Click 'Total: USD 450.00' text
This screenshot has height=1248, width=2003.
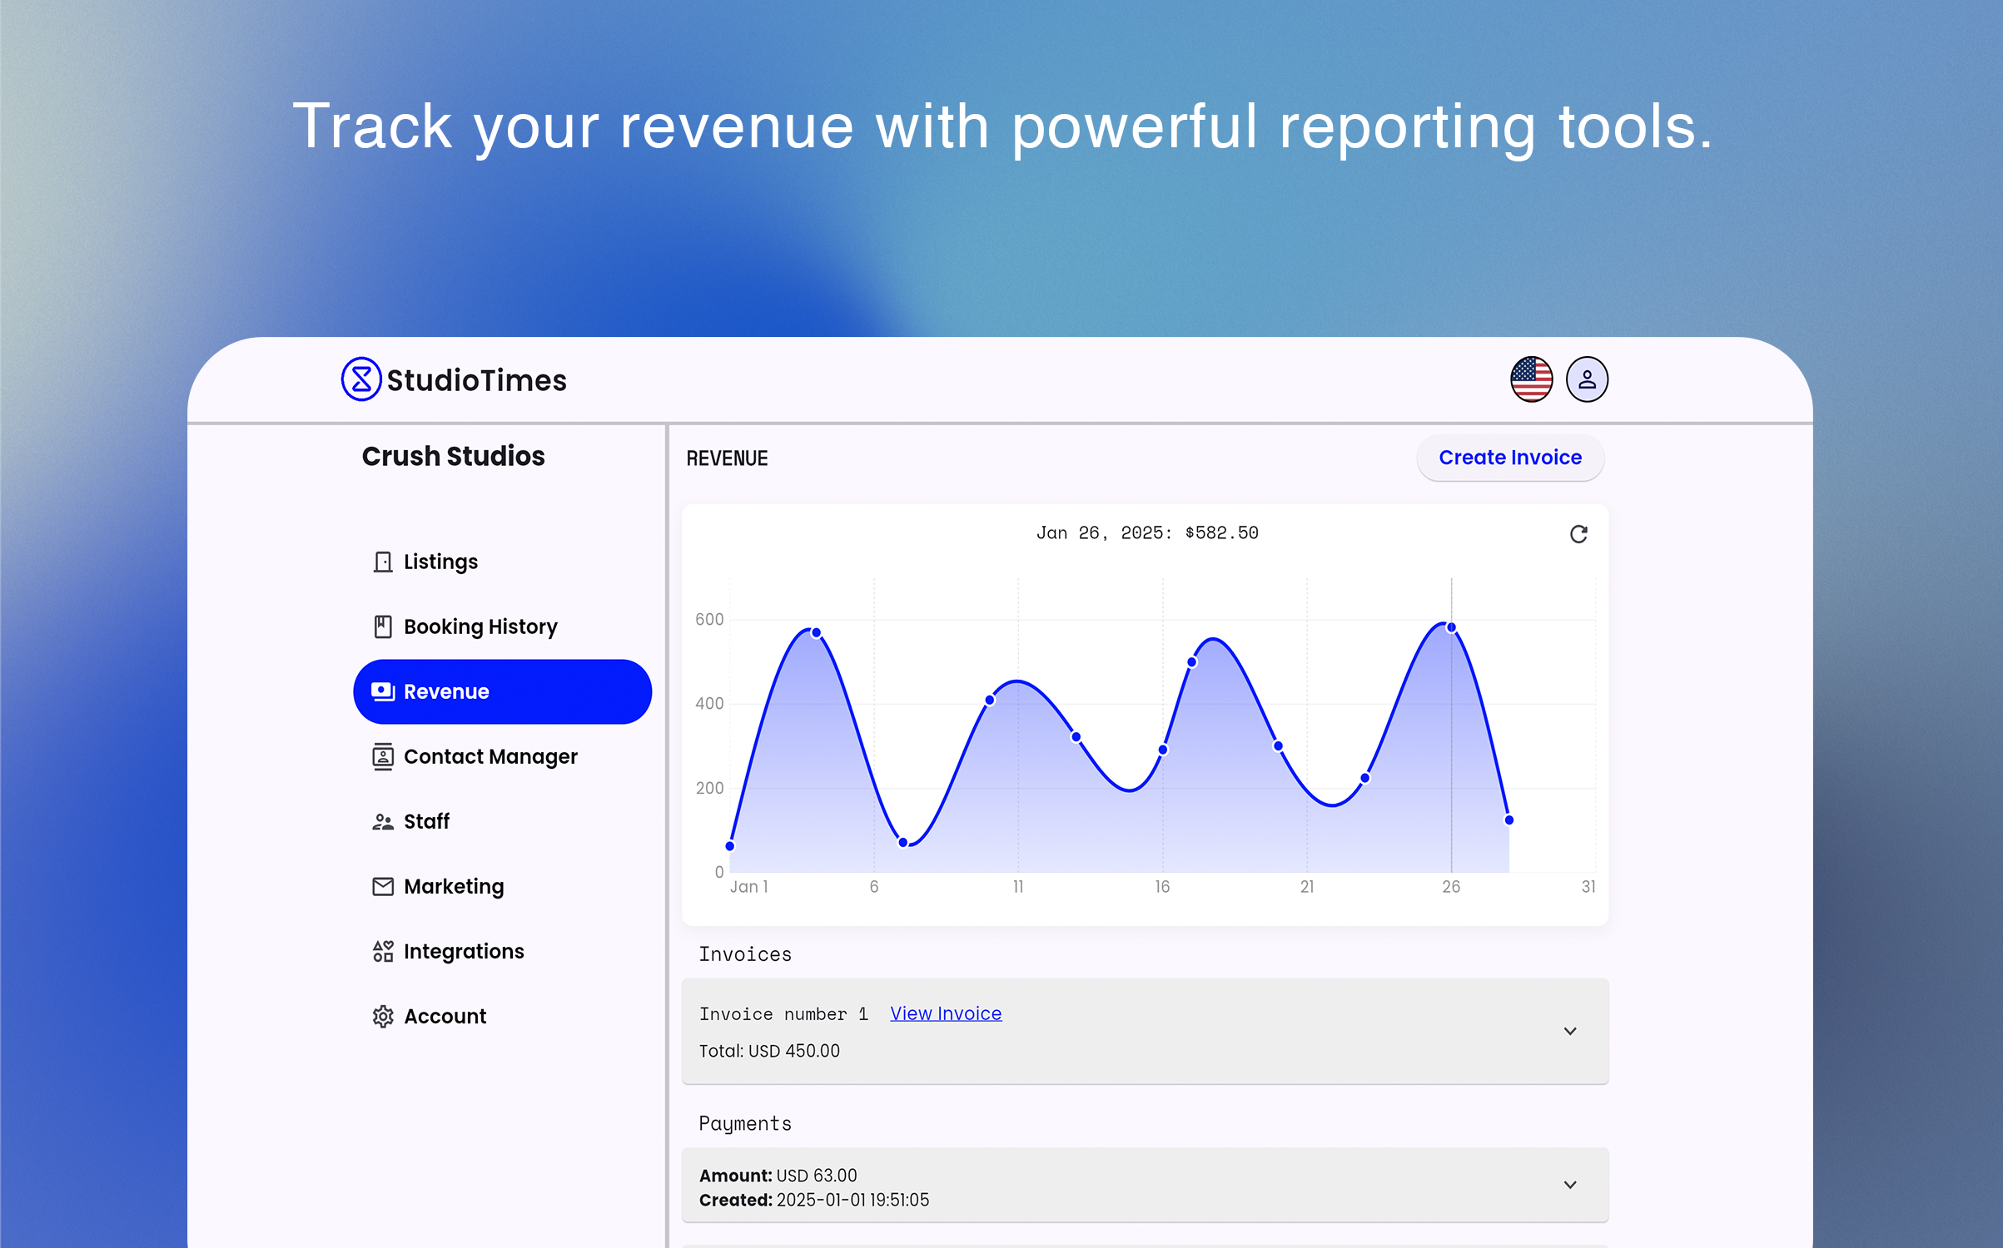769,1051
